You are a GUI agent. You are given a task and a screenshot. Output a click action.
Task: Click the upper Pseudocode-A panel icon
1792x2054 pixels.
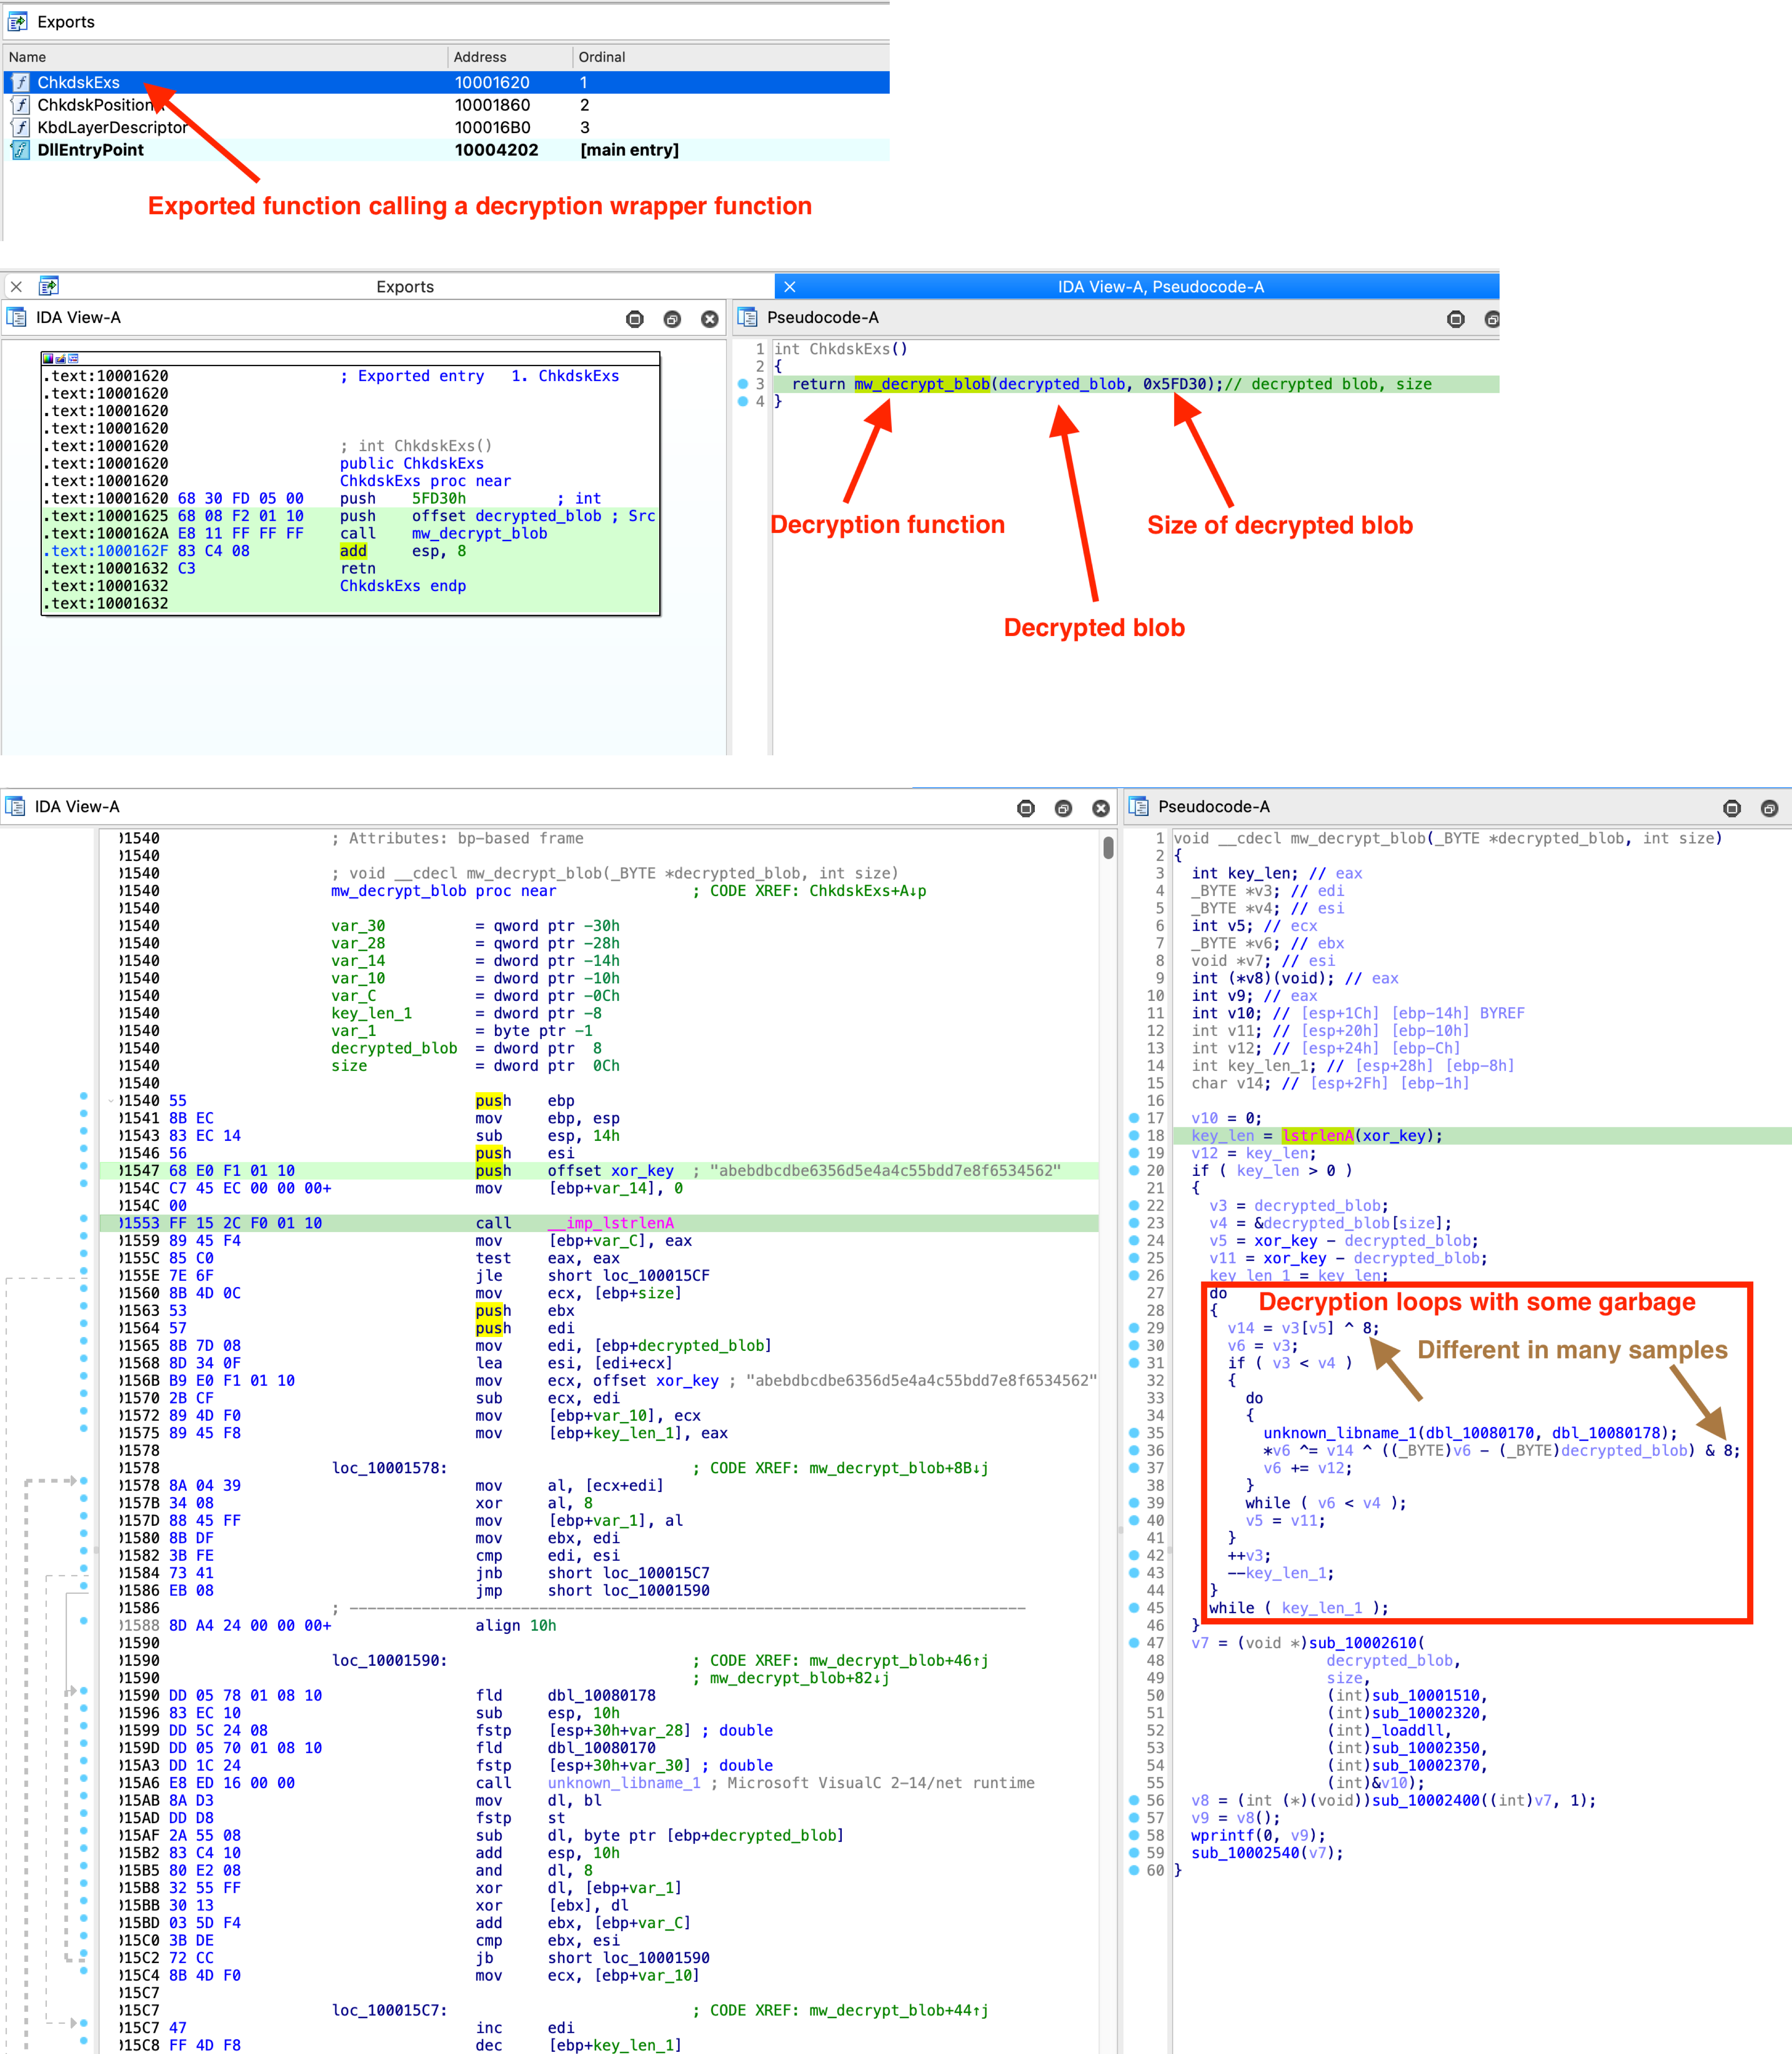click(x=747, y=318)
